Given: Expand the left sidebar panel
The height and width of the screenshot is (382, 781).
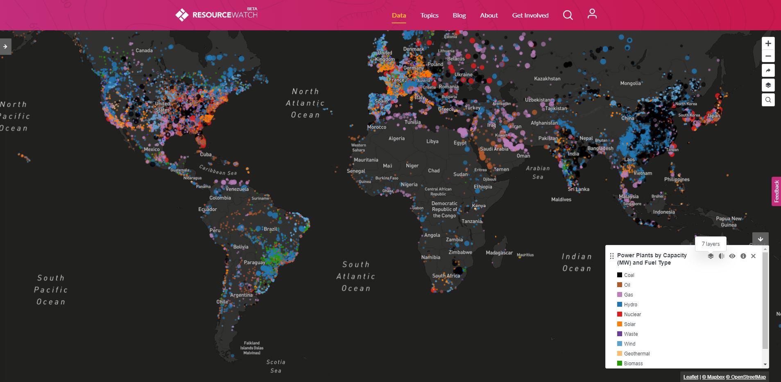Looking at the screenshot, I should point(5,47).
